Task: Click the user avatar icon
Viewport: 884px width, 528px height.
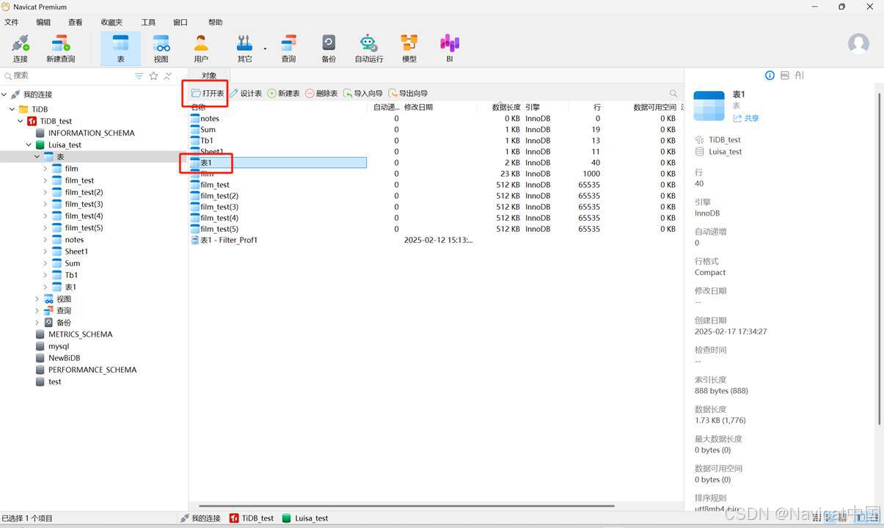Action: (858, 43)
